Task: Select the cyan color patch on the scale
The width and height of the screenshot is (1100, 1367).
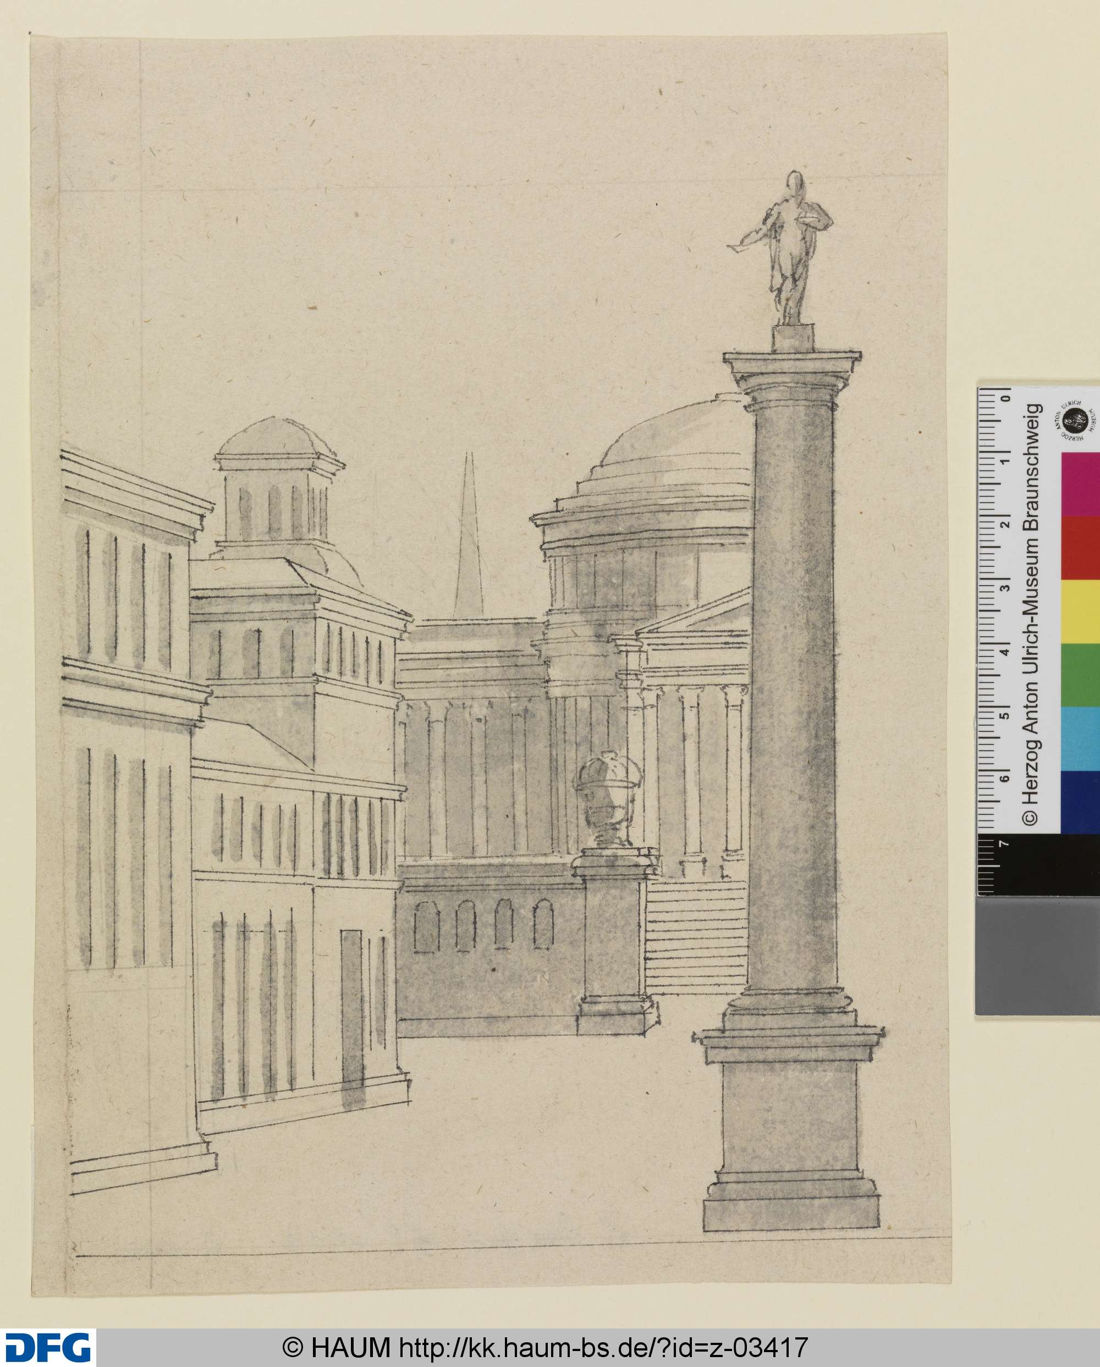Action: tap(1080, 738)
